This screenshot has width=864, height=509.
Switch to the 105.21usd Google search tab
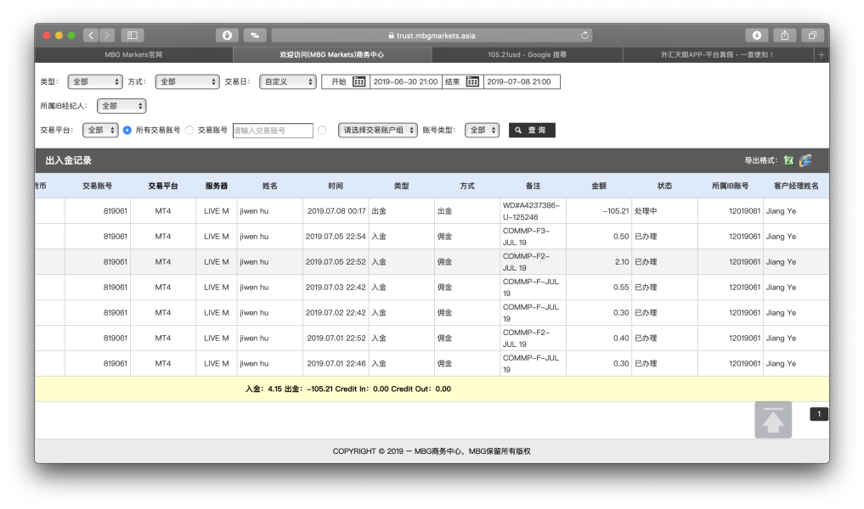click(527, 54)
